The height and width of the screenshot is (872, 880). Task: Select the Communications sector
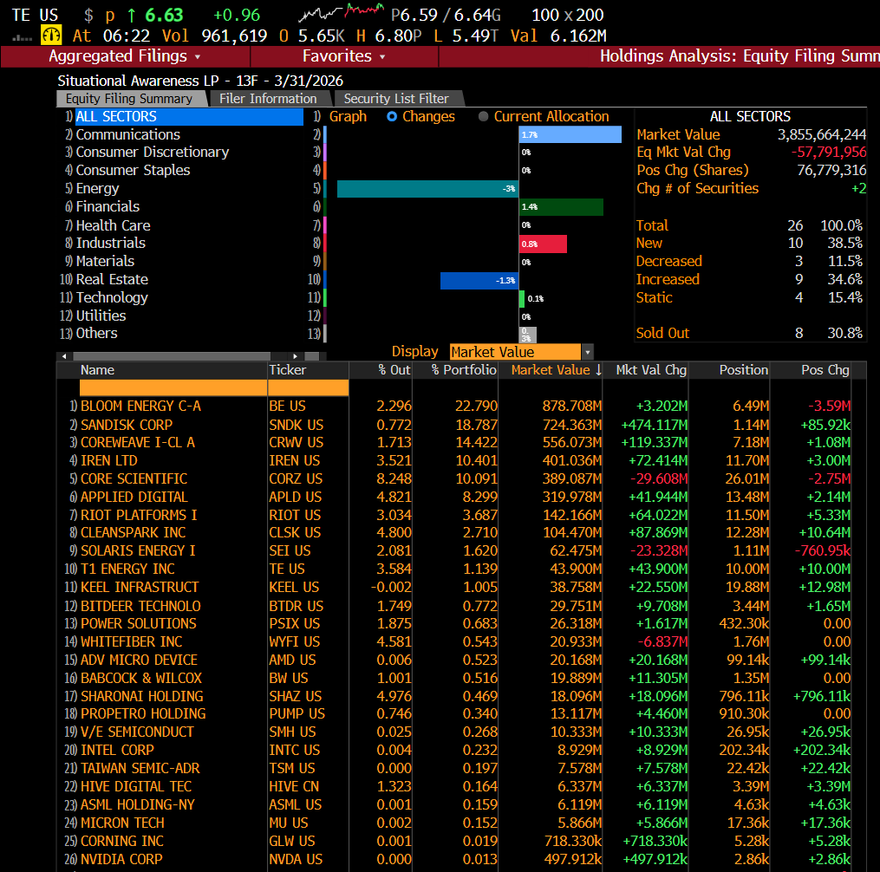click(128, 134)
